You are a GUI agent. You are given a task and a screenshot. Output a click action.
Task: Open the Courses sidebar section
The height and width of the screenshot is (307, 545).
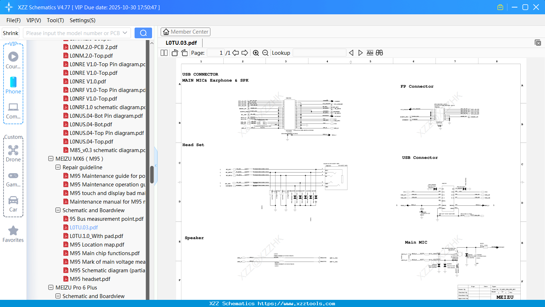[x=13, y=60]
